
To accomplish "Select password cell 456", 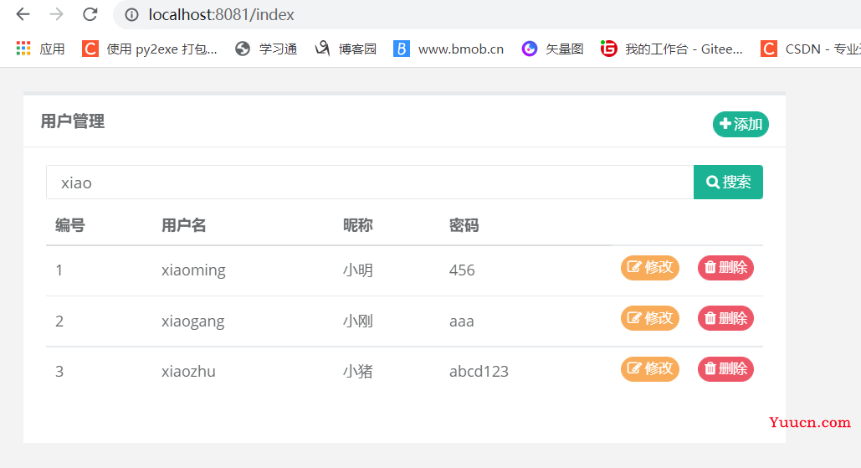I will point(462,270).
